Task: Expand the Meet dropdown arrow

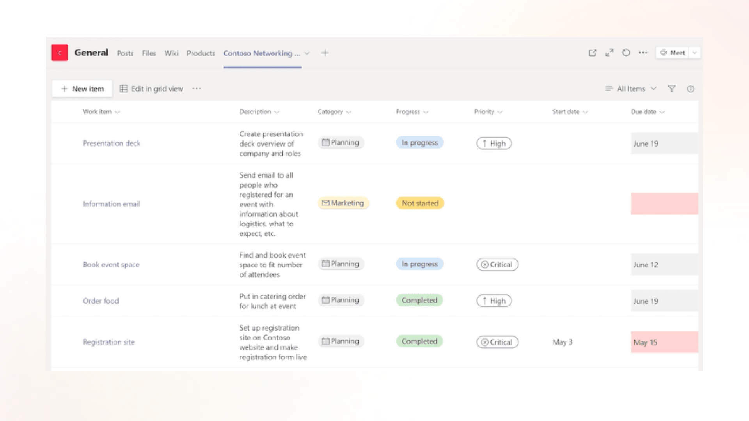Action: (x=694, y=53)
